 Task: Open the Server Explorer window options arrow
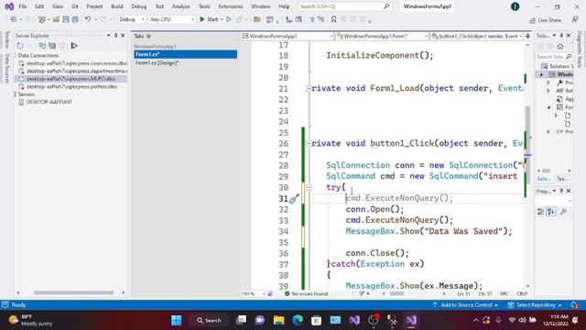coord(108,36)
